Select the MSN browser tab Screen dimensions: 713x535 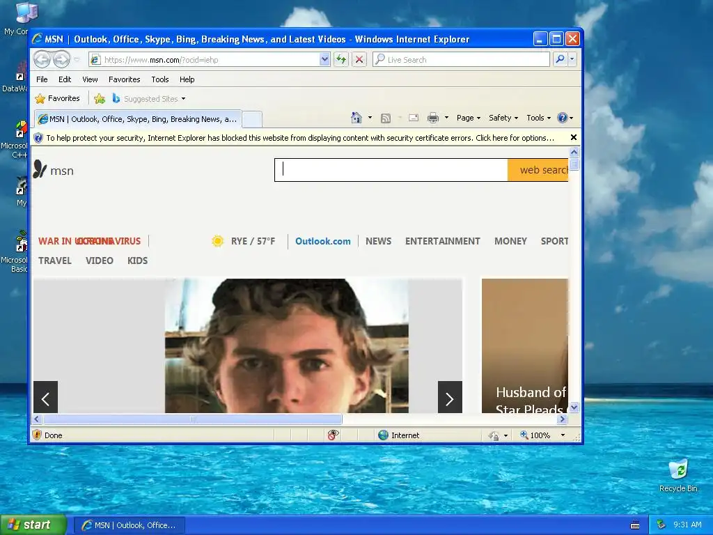click(x=138, y=119)
